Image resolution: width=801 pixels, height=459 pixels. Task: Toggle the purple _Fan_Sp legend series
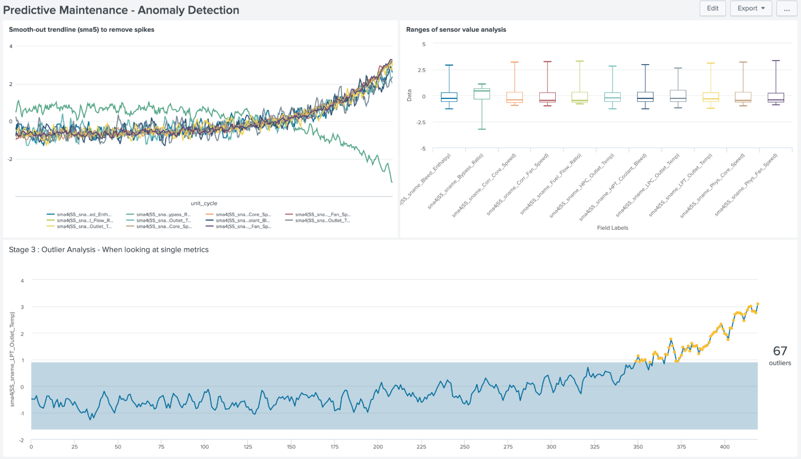click(238, 226)
